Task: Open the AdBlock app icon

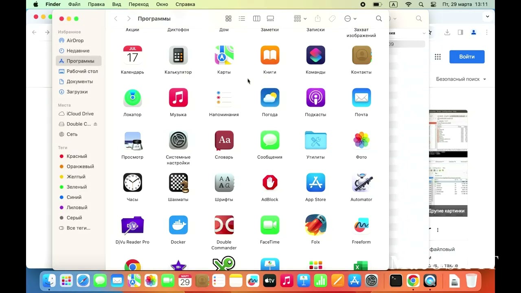Action: pos(270,182)
